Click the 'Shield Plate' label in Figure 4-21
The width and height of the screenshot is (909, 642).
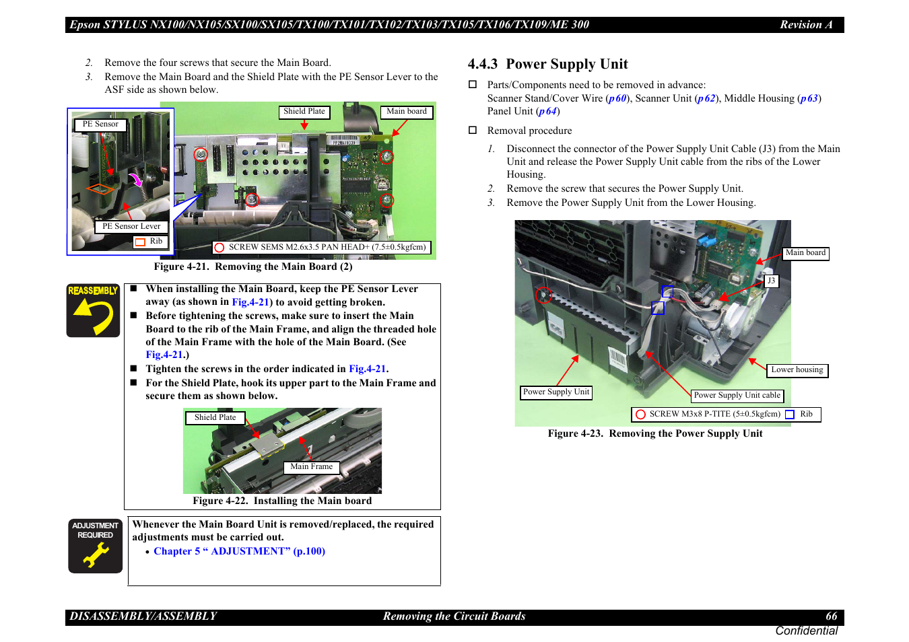coord(304,112)
